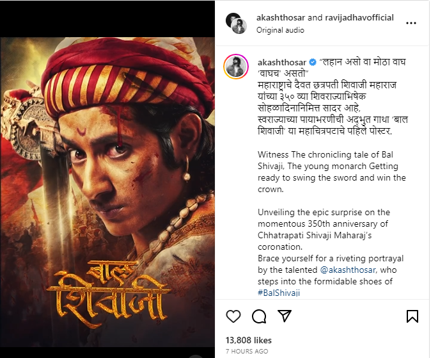Open akashthosar username in header
431x358 pixels.
(281, 18)
